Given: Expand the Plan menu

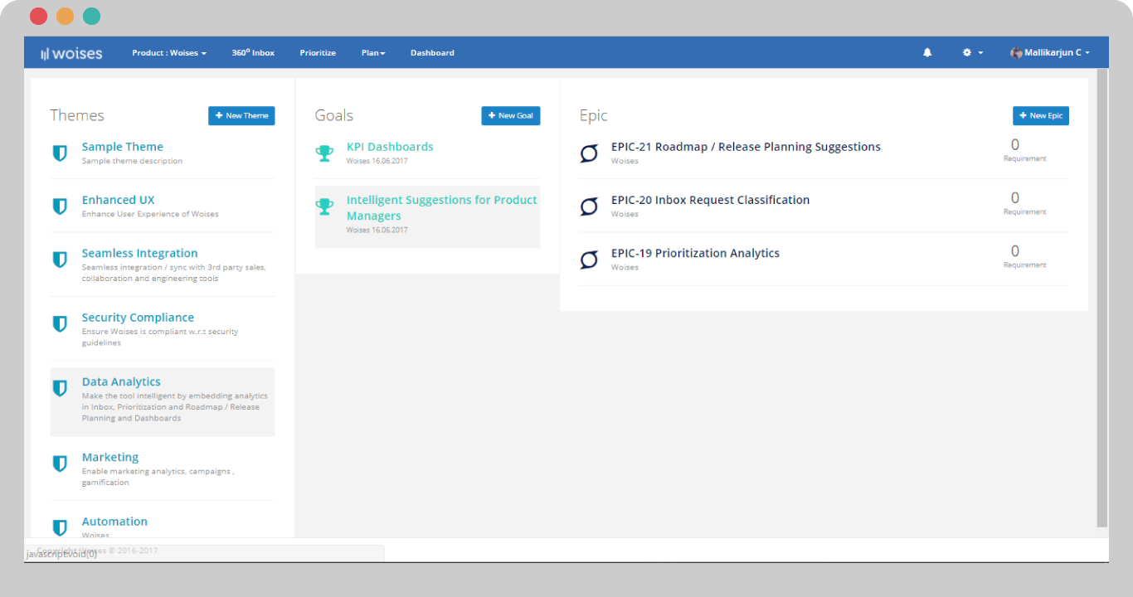Looking at the screenshot, I should click(x=373, y=52).
